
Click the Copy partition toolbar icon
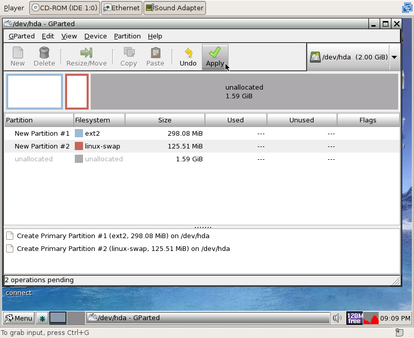(x=129, y=57)
